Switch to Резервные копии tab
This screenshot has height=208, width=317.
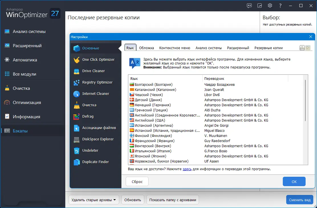[x=269, y=48]
